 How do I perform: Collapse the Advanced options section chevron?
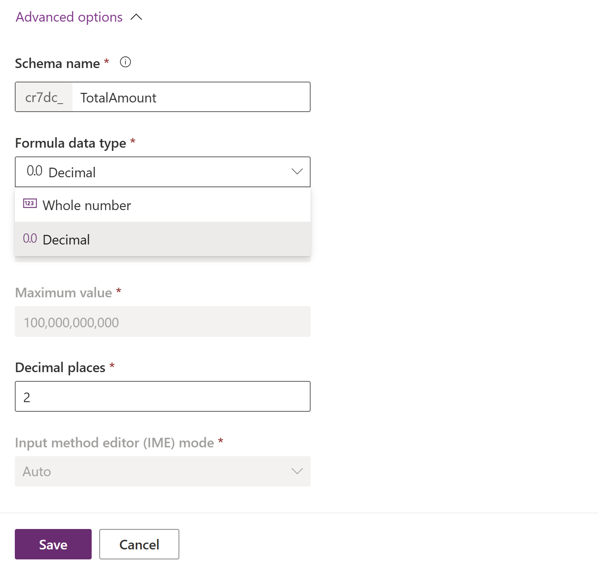(x=136, y=17)
